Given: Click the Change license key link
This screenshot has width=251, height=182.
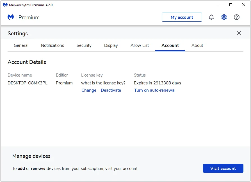Looking at the screenshot, I should pos(89,90).
